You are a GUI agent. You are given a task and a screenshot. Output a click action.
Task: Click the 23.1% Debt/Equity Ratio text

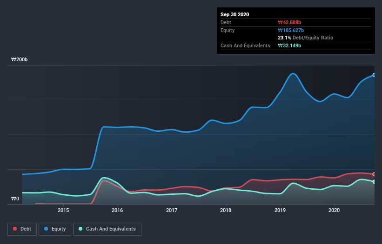click(305, 38)
